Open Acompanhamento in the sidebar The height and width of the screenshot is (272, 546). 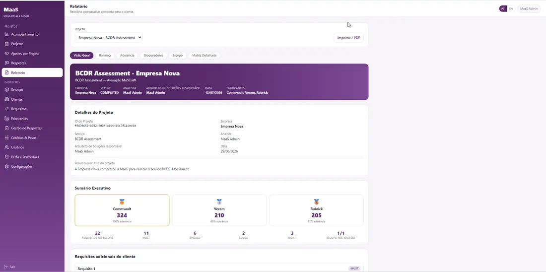pos(32,34)
